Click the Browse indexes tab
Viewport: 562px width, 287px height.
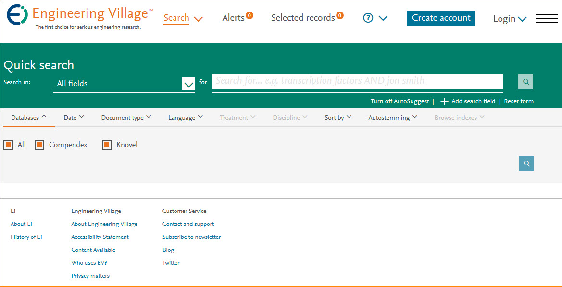point(460,117)
